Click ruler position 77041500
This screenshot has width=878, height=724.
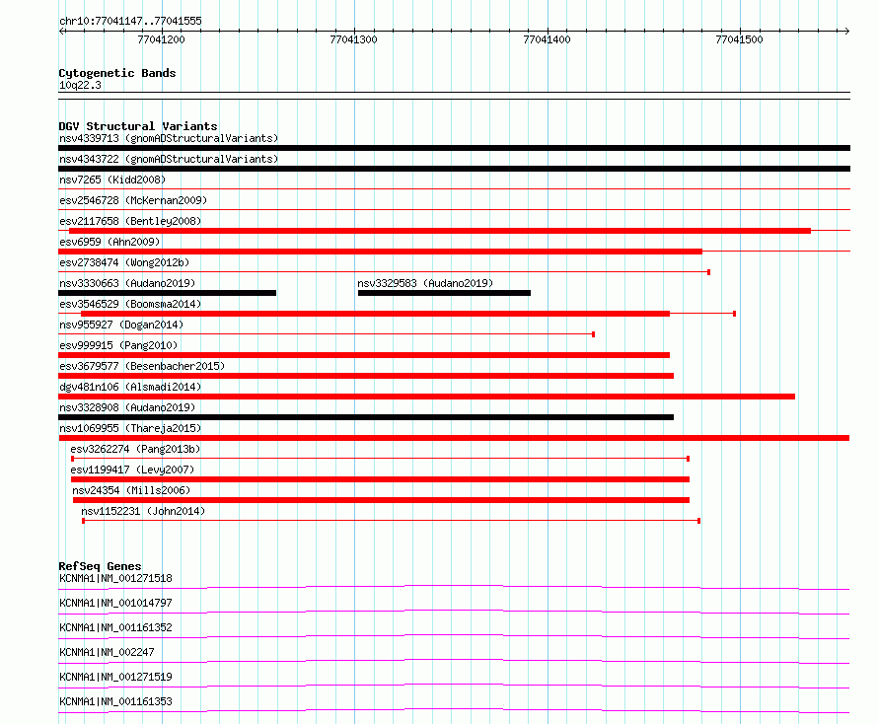pyautogui.click(x=739, y=39)
